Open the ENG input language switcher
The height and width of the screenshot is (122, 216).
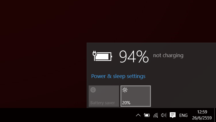183,115
